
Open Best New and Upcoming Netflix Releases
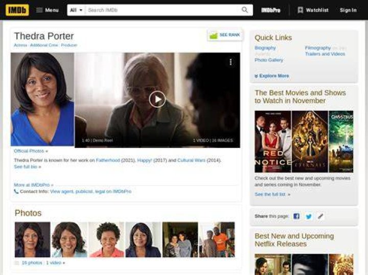click(x=294, y=240)
